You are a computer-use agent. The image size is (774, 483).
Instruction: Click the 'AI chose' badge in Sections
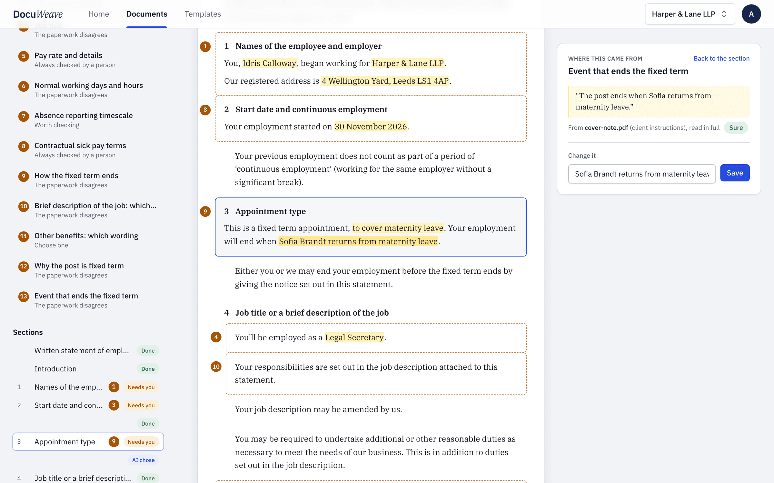[x=143, y=460]
